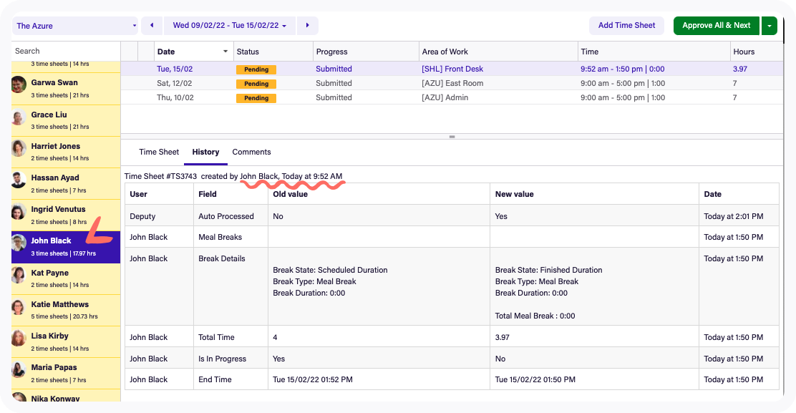796x413 pixels.
Task: Select the Sat, 12/02 time sheet row
Action: tap(452, 83)
